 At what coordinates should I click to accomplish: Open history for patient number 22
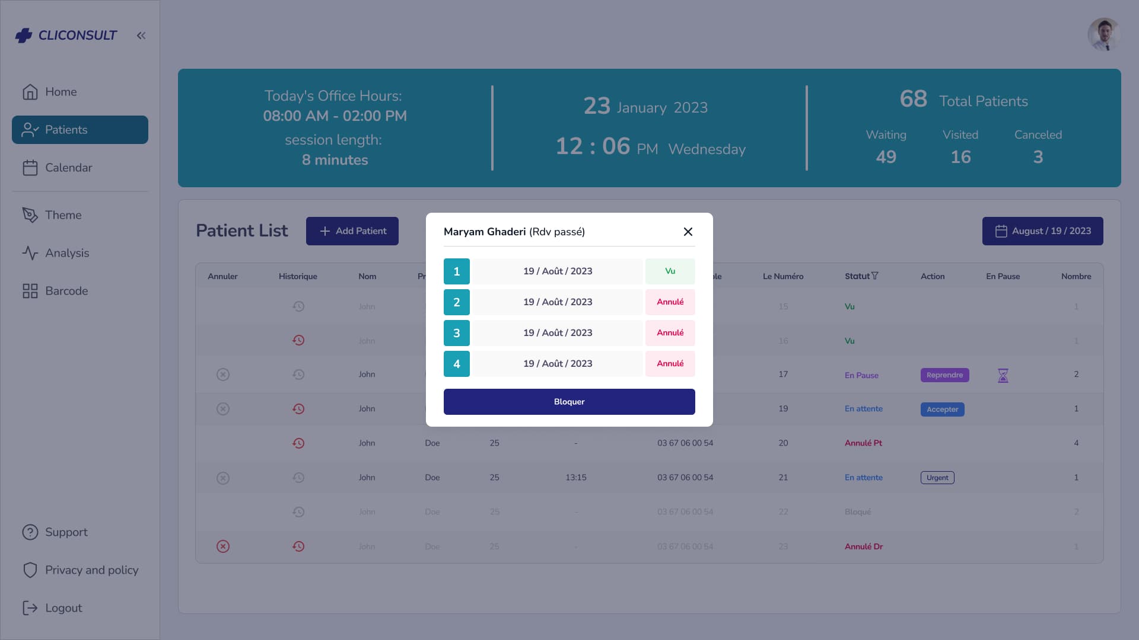coord(298,512)
